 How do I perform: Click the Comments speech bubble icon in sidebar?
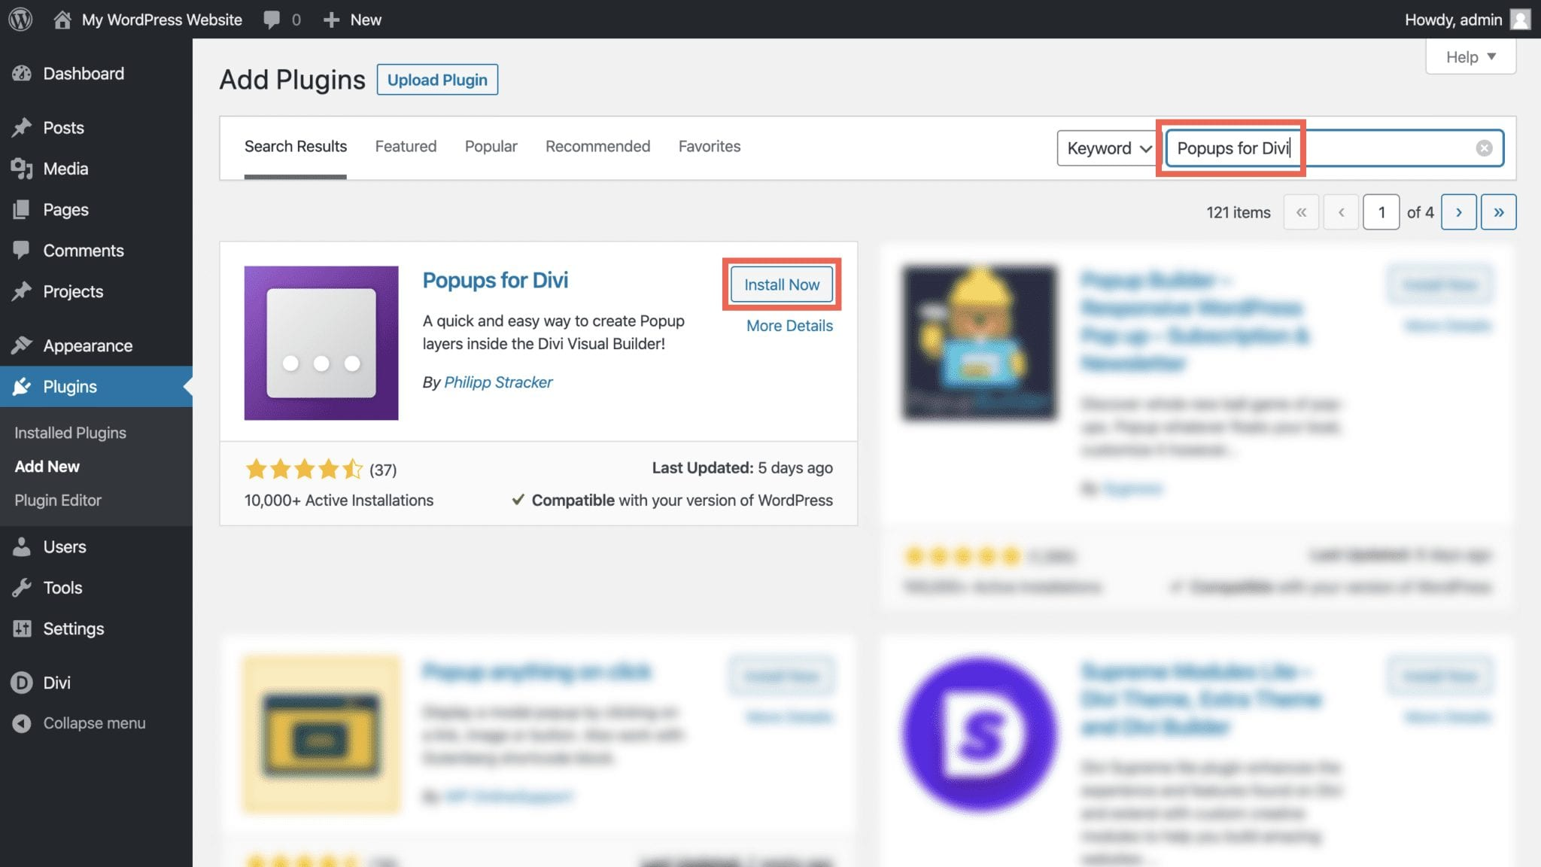coord(22,250)
